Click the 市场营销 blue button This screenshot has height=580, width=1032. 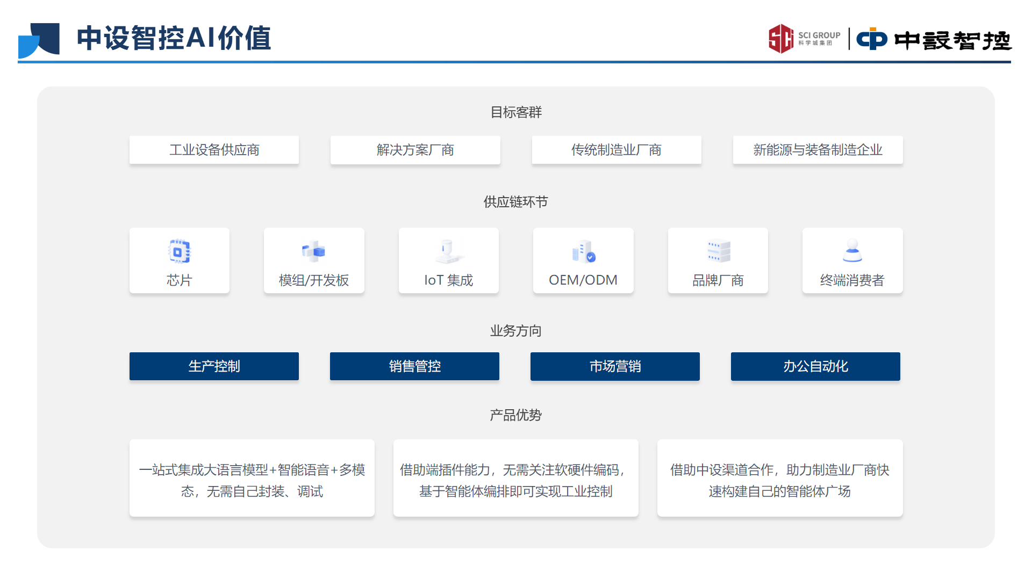pyautogui.click(x=615, y=366)
